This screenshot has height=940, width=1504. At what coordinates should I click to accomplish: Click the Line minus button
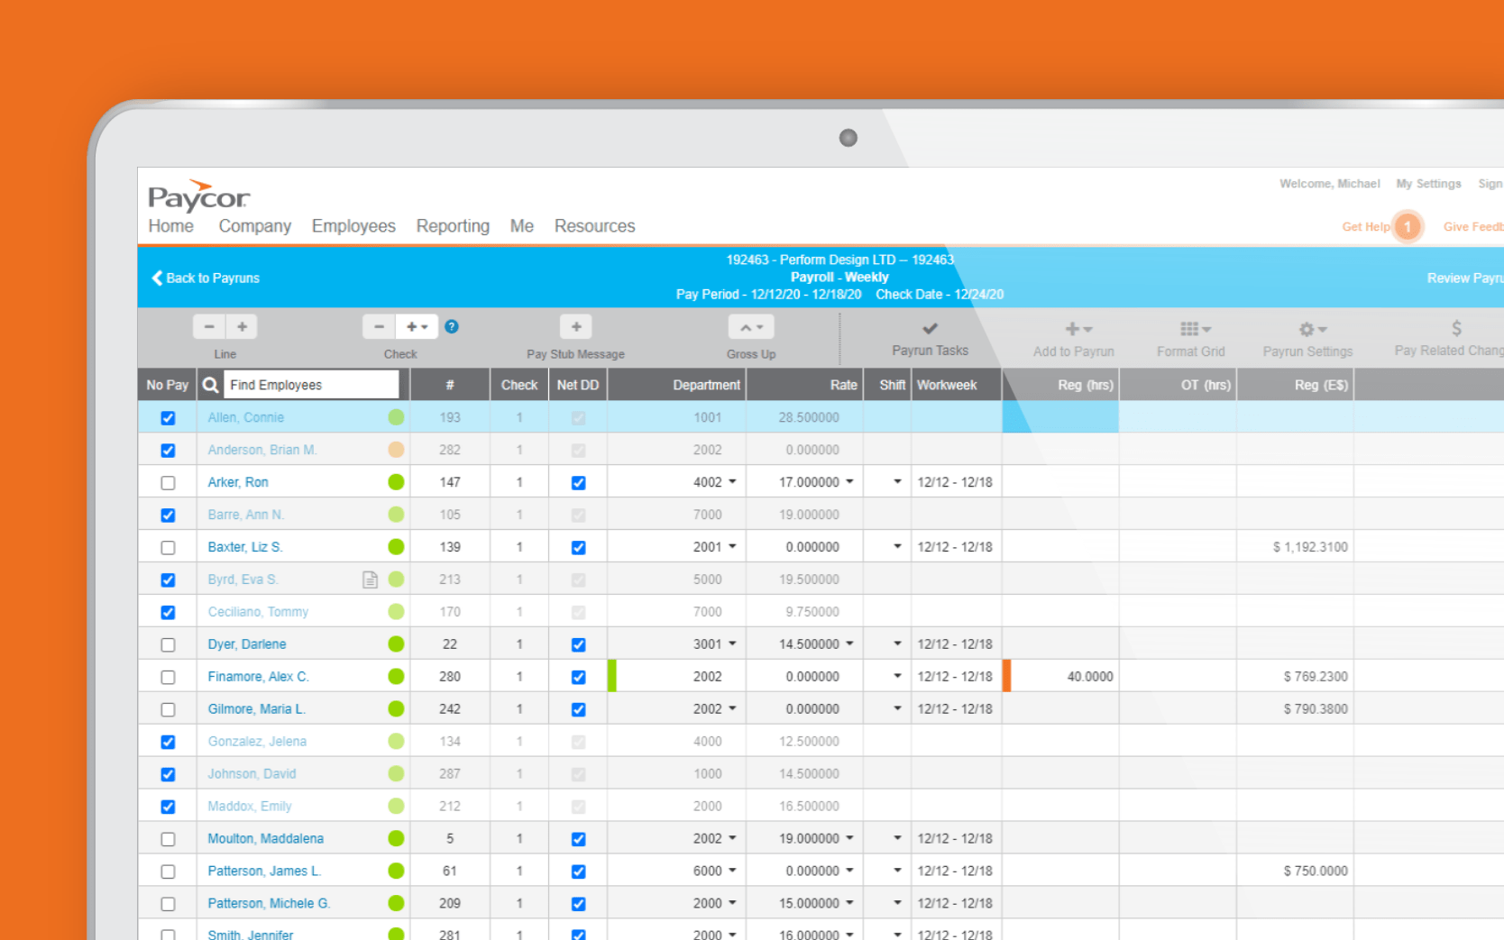point(209,326)
